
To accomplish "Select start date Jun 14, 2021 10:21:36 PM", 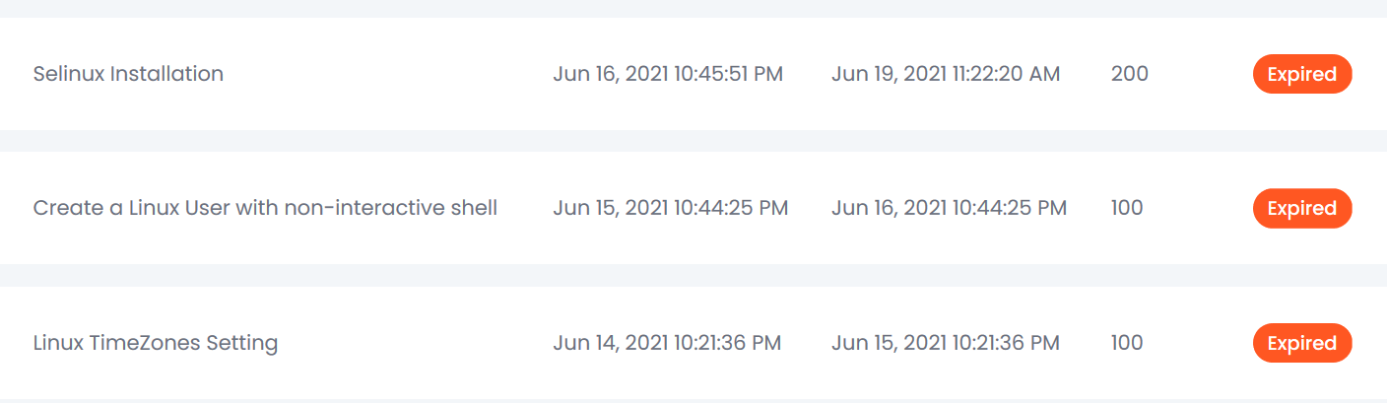I will coord(667,343).
